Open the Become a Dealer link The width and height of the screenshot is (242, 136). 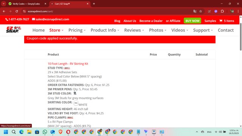click(151, 21)
